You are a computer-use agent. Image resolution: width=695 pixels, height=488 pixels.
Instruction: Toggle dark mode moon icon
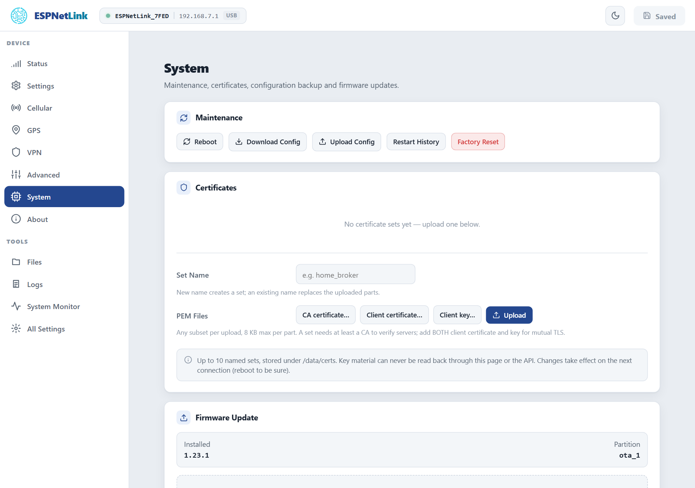(615, 16)
